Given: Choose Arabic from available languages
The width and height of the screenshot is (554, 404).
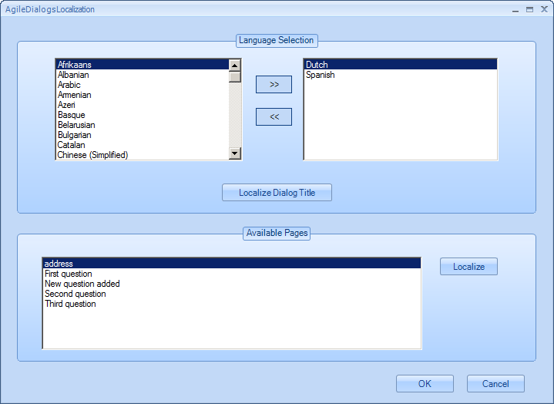Looking at the screenshot, I should point(143,85).
